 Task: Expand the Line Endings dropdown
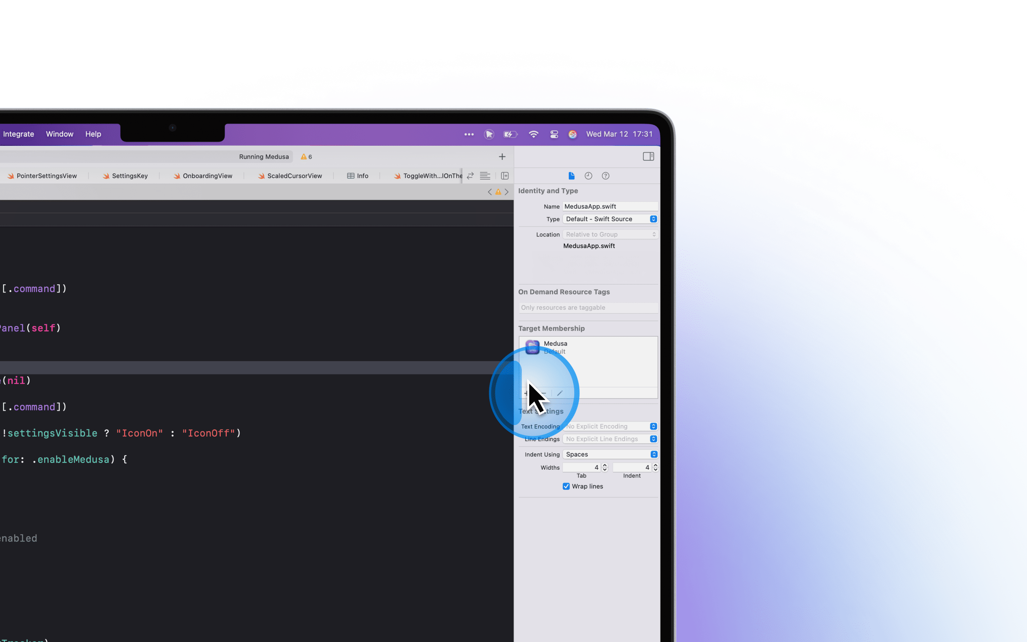(610, 439)
